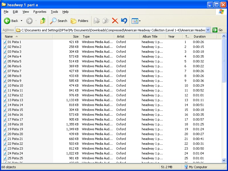Select audio file icon for 06 Pista 6

point(5,66)
